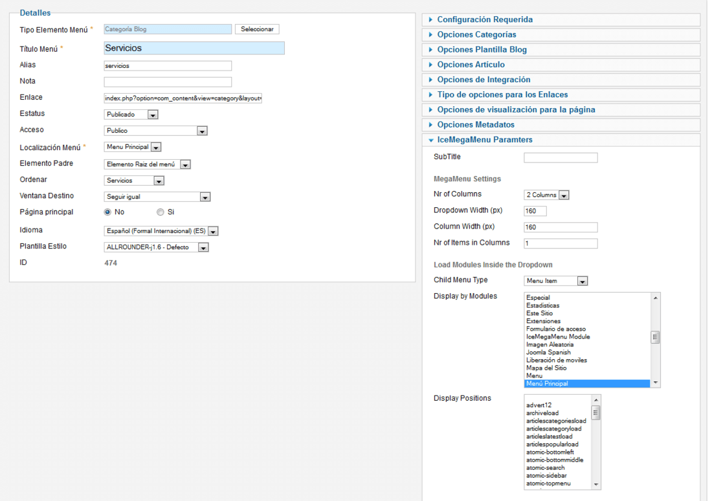Open the Plantilla Estilo dropdown
The image size is (712, 501).
pos(156,247)
